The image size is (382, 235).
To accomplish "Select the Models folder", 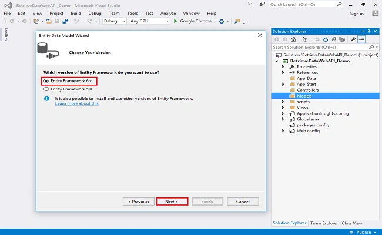I will (304, 96).
